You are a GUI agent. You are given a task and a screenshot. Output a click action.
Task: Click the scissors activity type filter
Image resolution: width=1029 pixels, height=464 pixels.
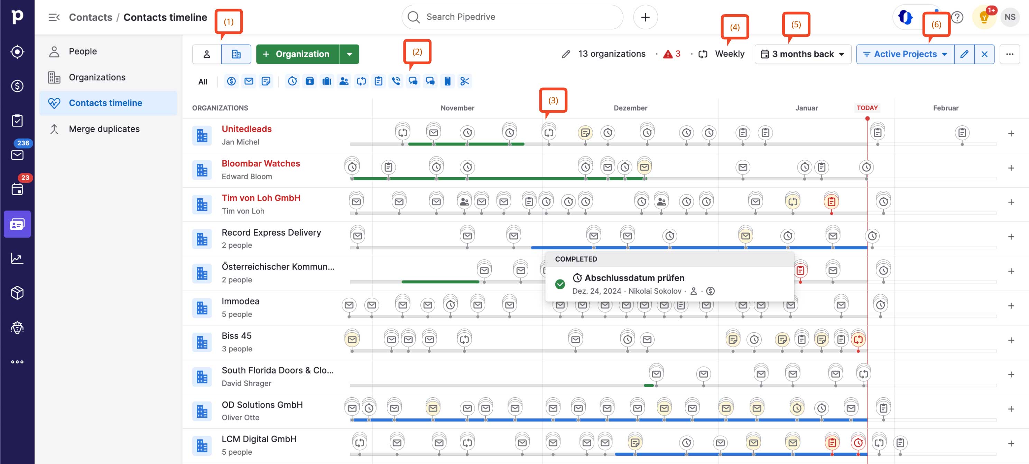point(464,82)
